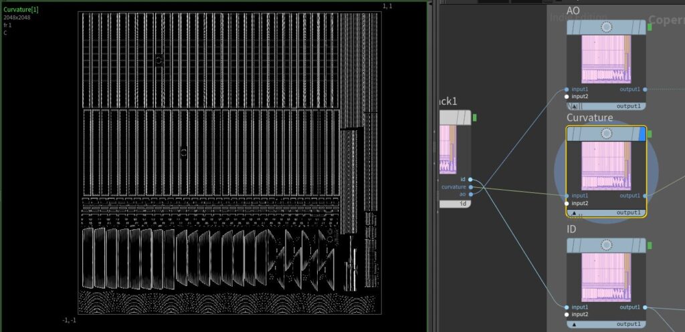
Task: Toggle the bypass flag on the ID node
Action: point(571,245)
